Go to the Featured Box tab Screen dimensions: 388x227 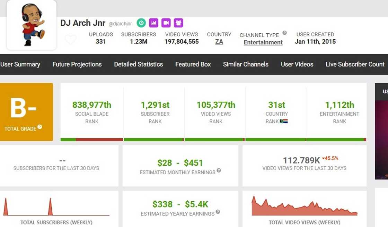(193, 64)
